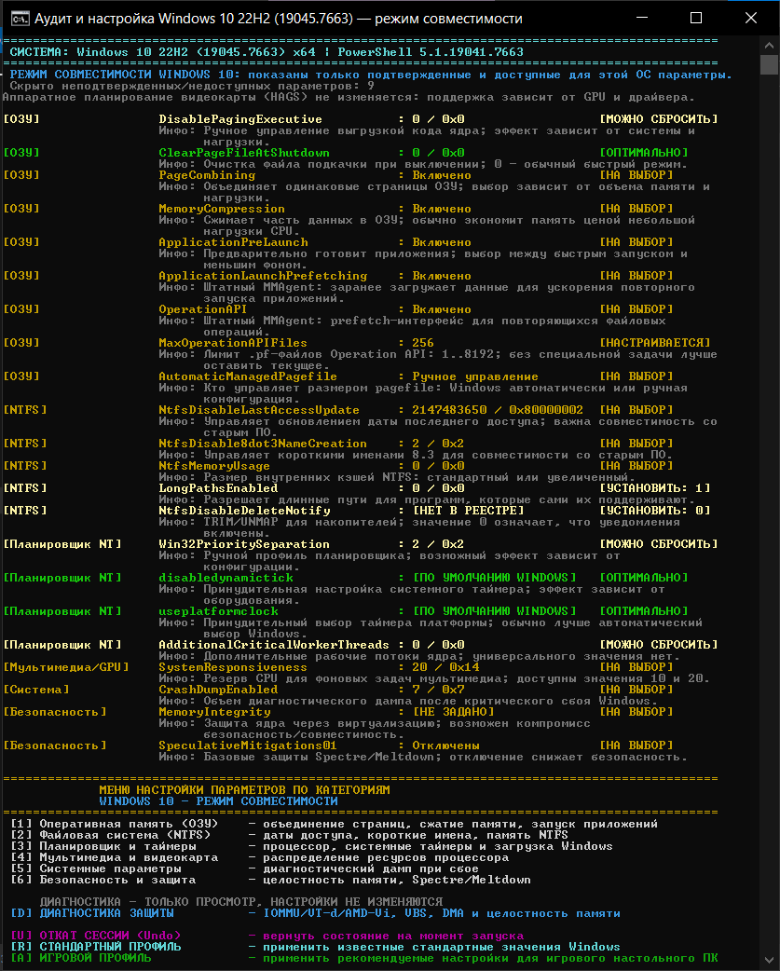Screen dimensions: 780x971
Task: Click the NtfsDisableDeleteNotify parameter name
Action: pyautogui.click(x=244, y=511)
